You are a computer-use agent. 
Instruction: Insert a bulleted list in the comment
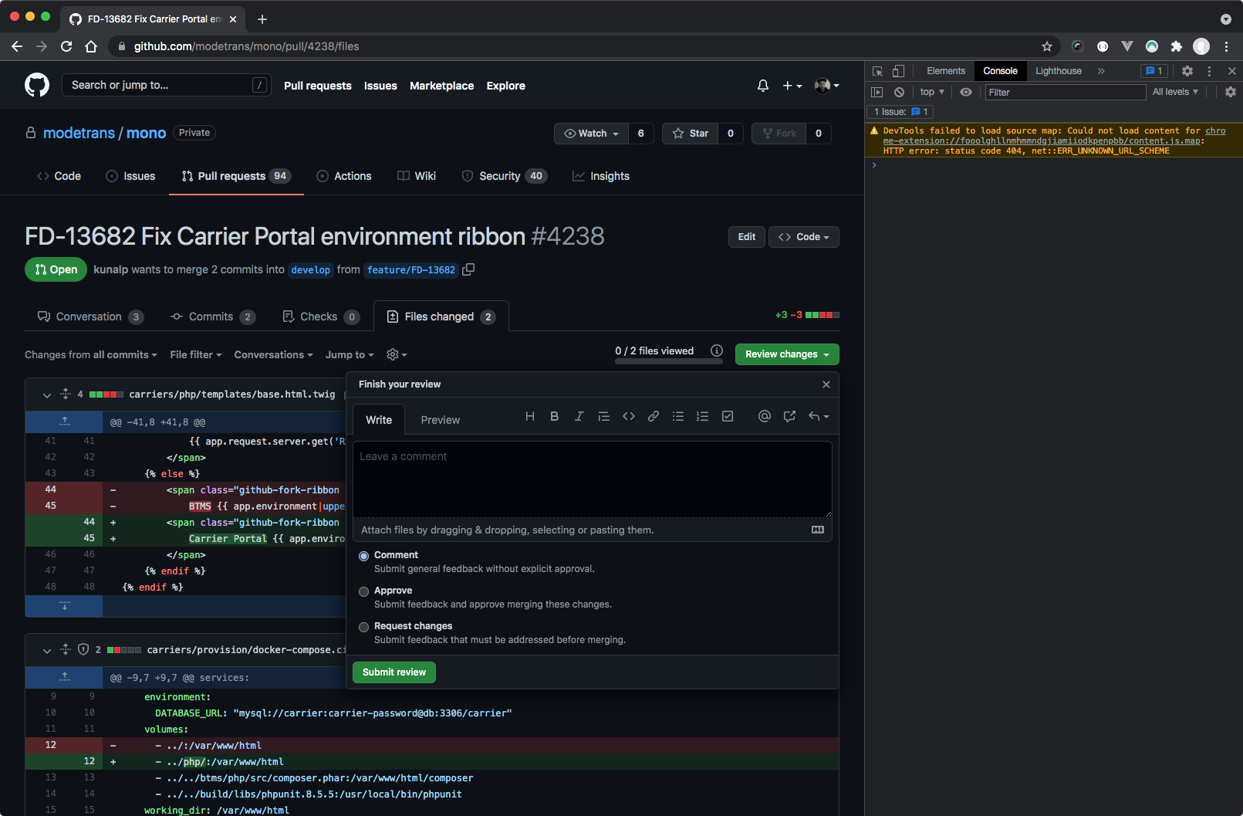click(x=678, y=416)
